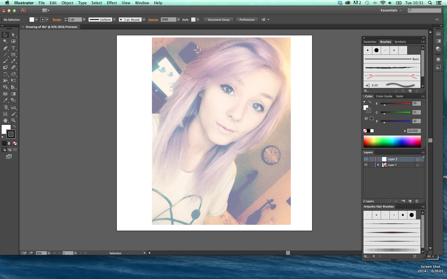Select the Selection tool in toolbox

coord(5,35)
